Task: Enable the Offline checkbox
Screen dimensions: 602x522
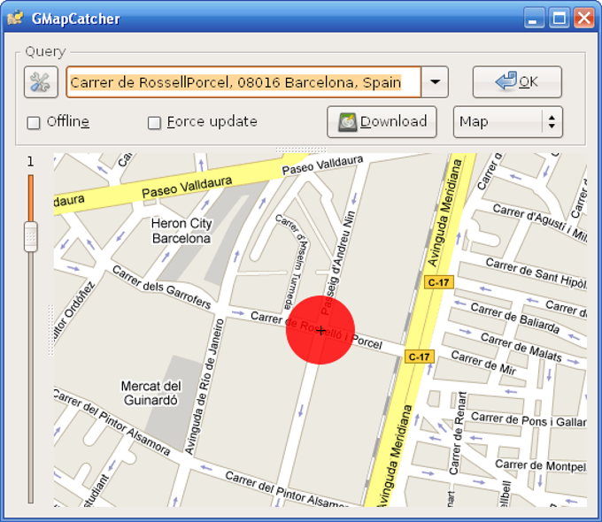Action: (34, 123)
